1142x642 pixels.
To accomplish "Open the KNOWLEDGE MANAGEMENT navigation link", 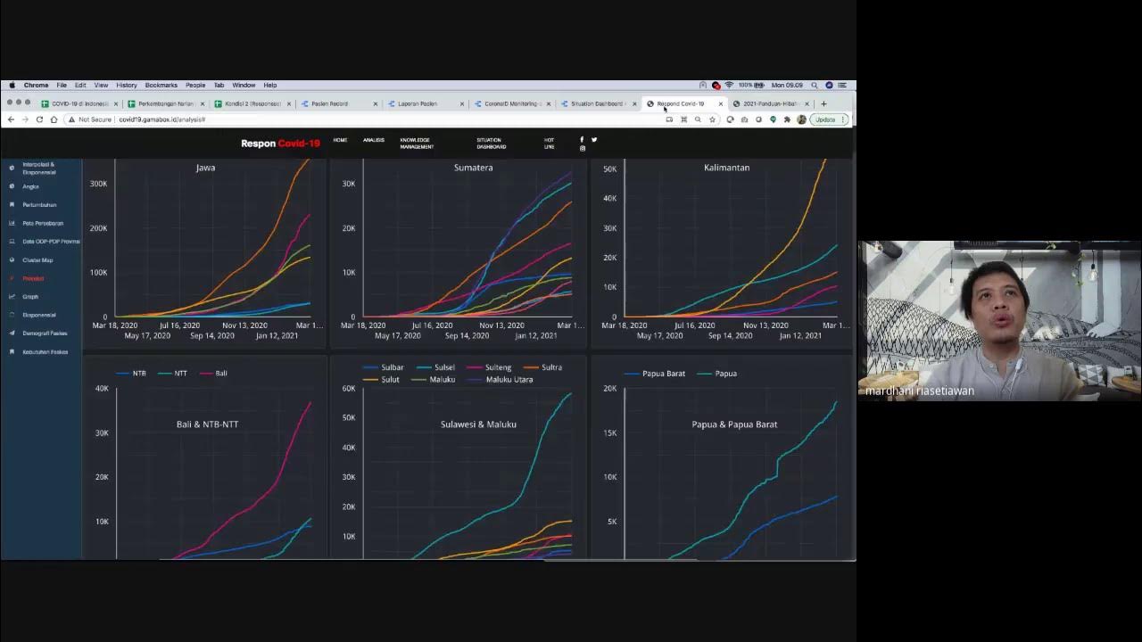I will click(416, 143).
